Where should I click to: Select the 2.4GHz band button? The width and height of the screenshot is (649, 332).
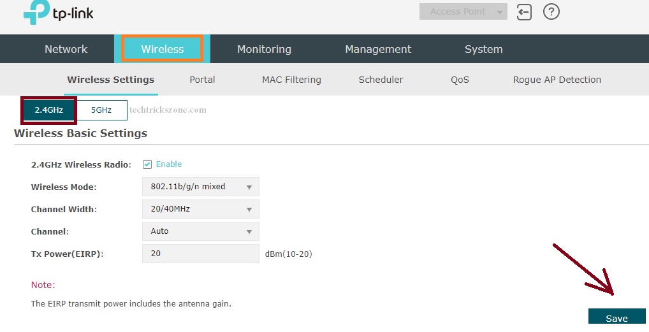pyautogui.click(x=49, y=110)
